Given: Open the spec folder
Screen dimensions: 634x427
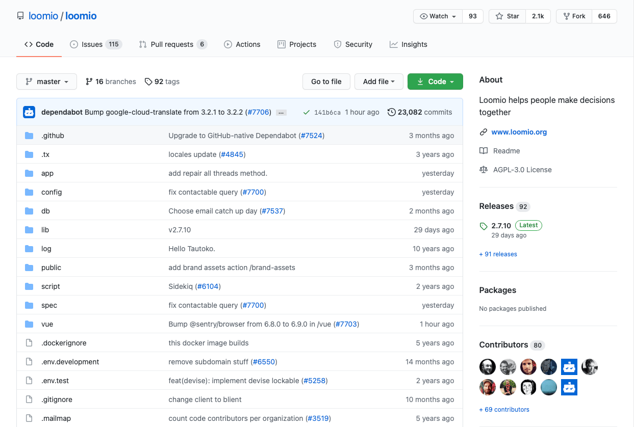Looking at the screenshot, I should point(49,305).
